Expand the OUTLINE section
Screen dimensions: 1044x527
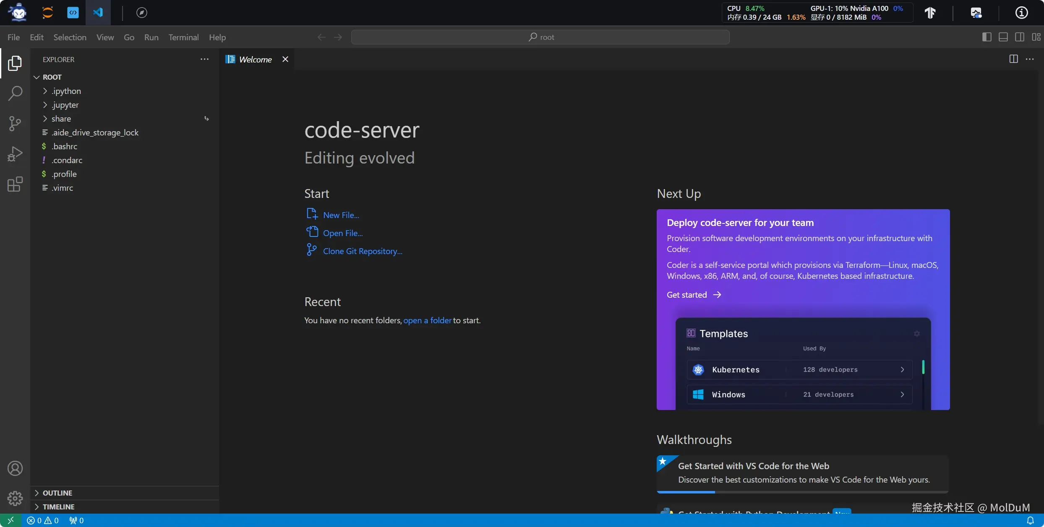[x=57, y=493]
